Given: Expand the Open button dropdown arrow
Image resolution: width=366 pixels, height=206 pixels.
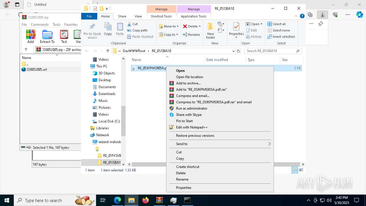Looking at the screenshot, I should pos(261,24).
